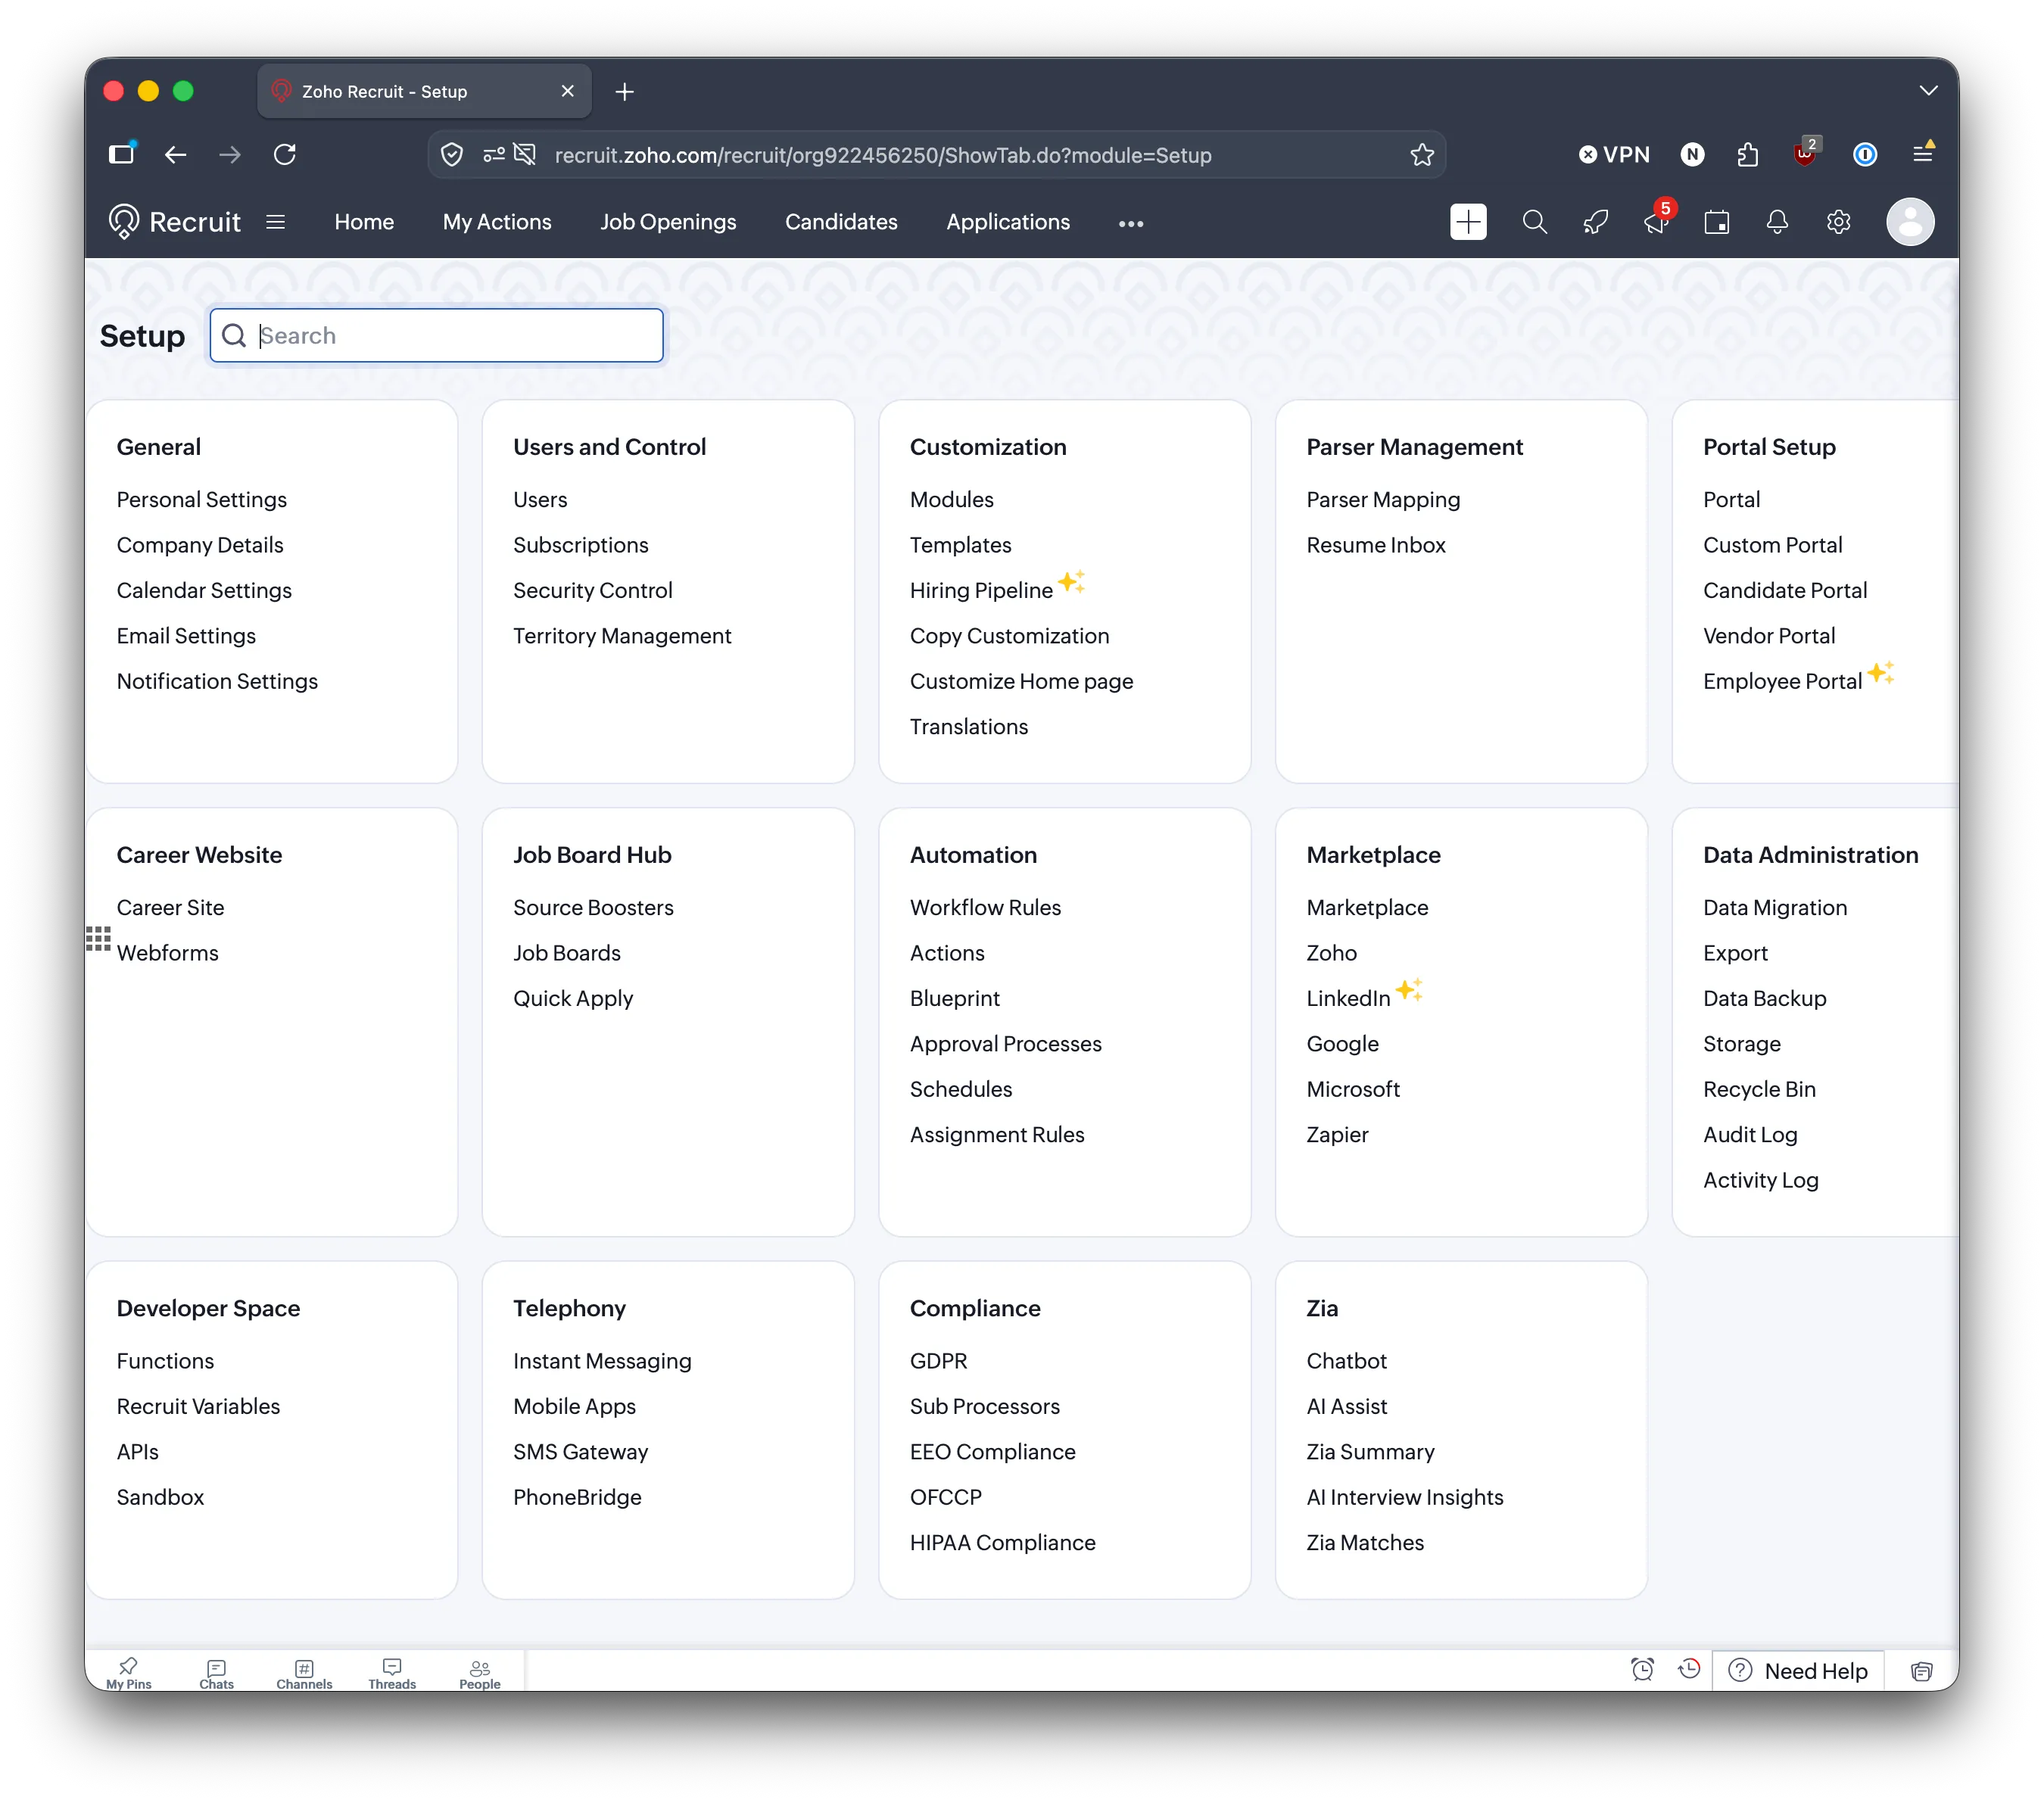Image resolution: width=2044 pixels, height=1803 pixels.
Task: Toggle the hamburger menu beside Recruit logo
Action: point(275,222)
